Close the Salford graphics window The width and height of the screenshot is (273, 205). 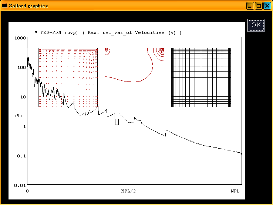[x=267, y=6]
